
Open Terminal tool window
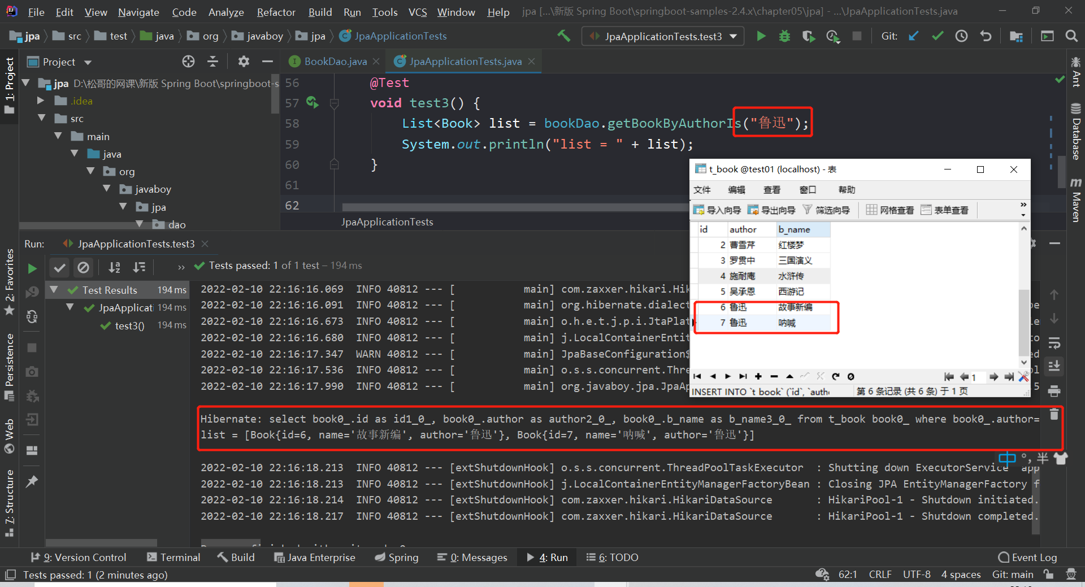tap(173, 558)
